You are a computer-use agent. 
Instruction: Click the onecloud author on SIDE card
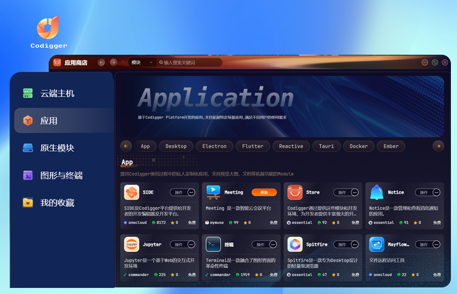pyautogui.click(x=135, y=223)
